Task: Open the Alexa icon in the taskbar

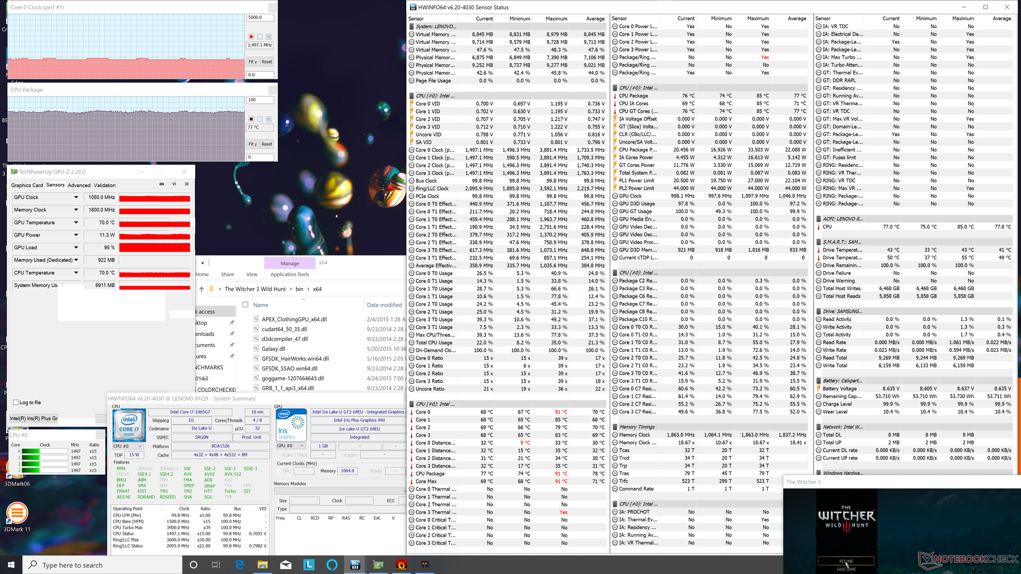Action: click(x=332, y=564)
